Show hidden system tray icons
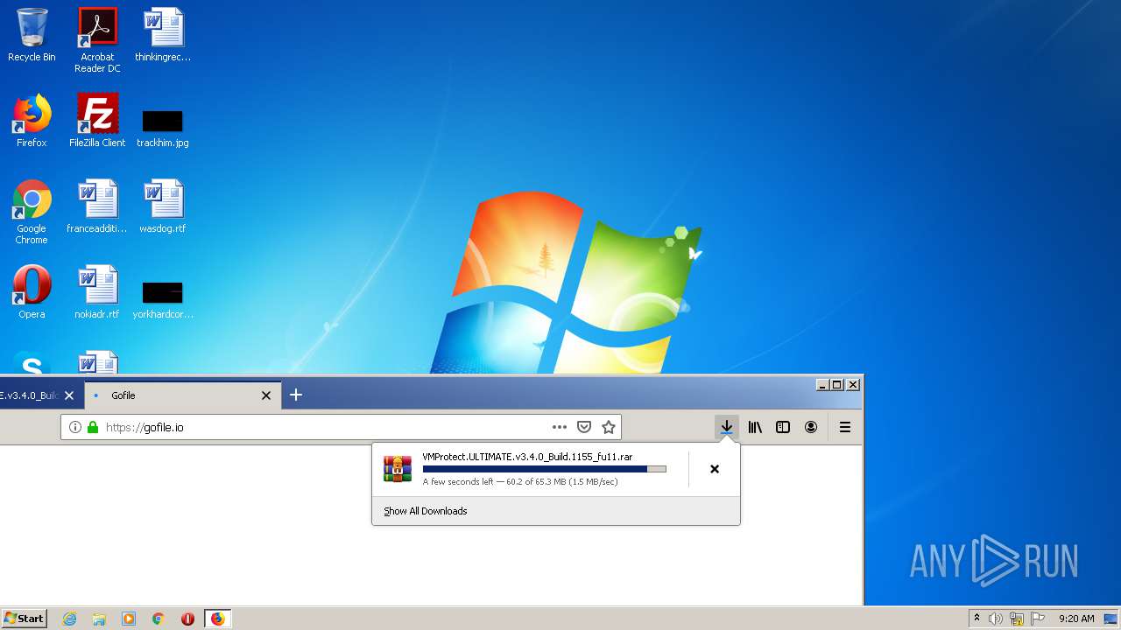 (977, 619)
